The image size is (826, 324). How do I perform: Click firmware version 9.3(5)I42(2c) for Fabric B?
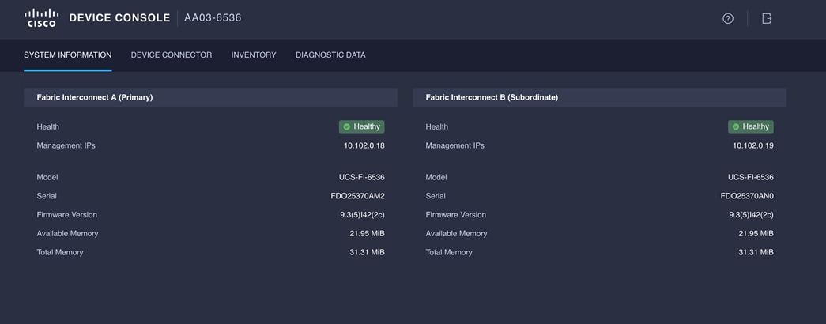751,215
